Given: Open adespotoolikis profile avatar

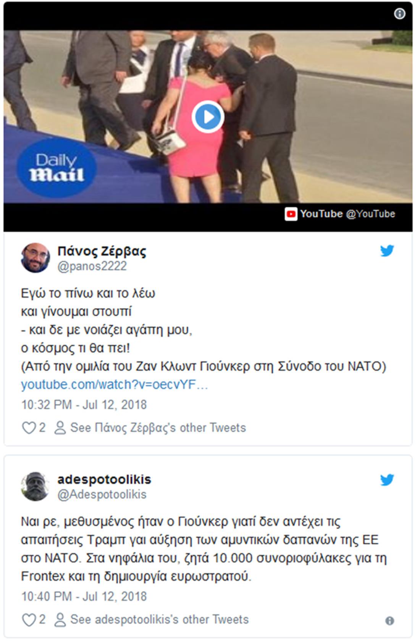Looking at the screenshot, I should tap(35, 486).
